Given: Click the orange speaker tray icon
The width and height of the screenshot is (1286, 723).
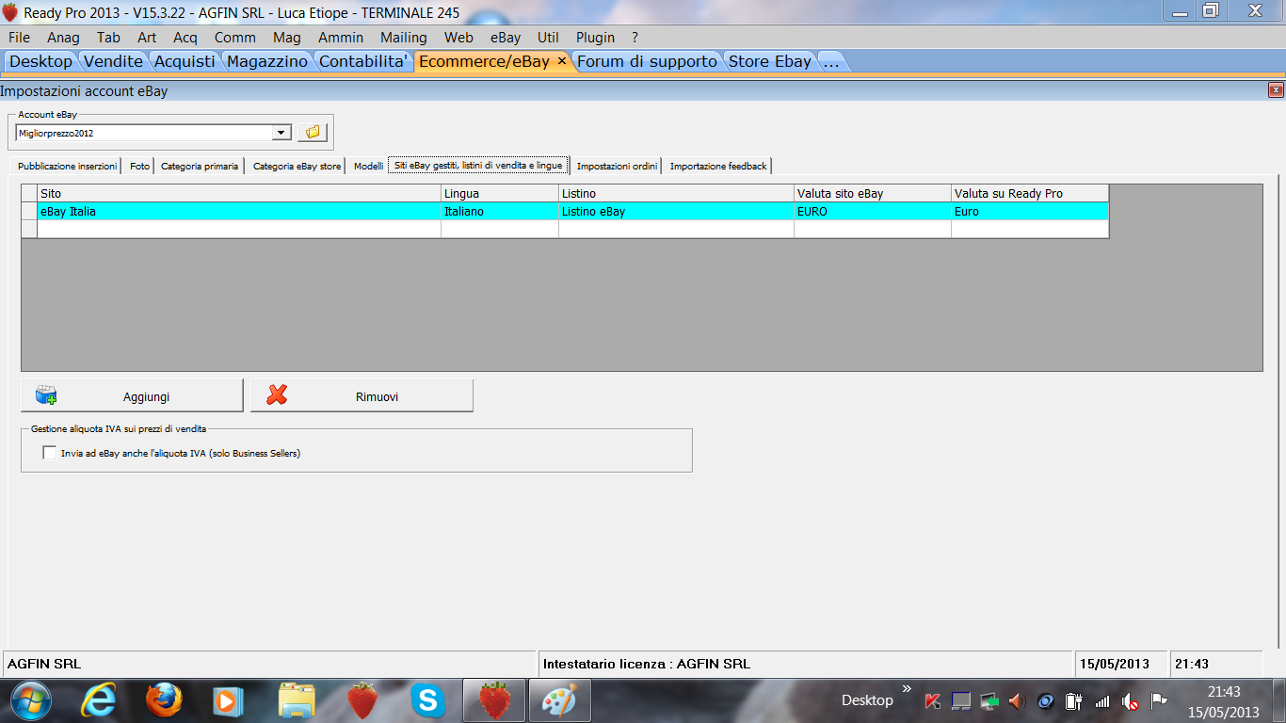Looking at the screenshot, I should (1017, 701).
